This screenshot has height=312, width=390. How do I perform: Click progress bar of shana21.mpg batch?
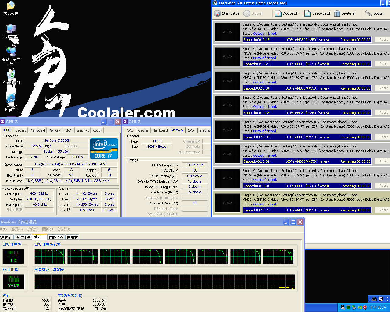[x=307, y=113]
